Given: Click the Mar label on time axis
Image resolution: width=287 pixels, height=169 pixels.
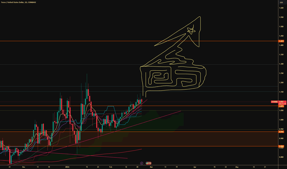Looking at the screenshot, I should pos(151,167).
